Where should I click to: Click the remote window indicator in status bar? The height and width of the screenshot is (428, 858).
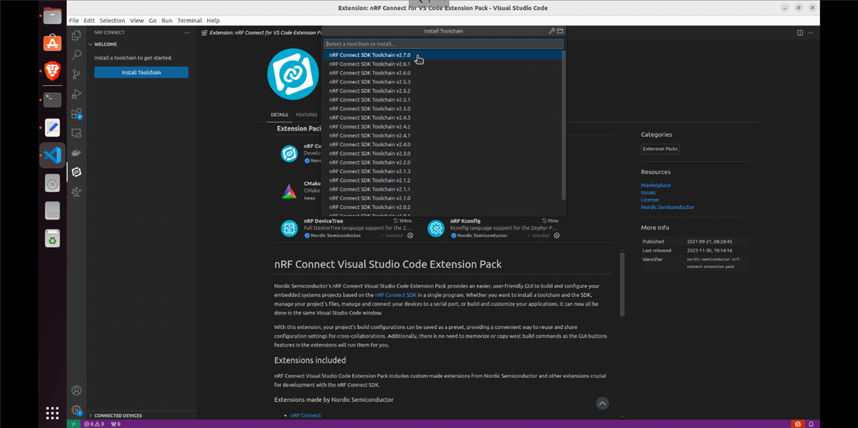[x=74, y=424]
